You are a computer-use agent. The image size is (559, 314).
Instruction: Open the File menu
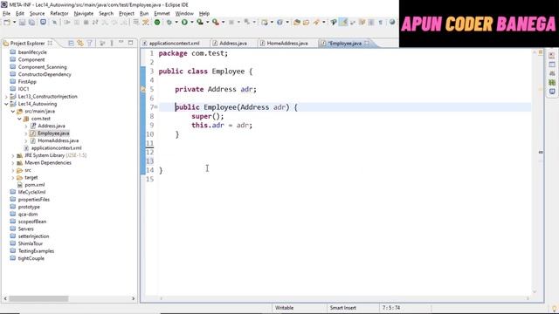tap(6, 14)
